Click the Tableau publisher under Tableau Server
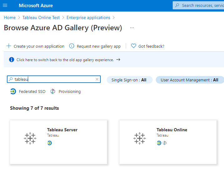The image size is (224, 169). click(53, 135)
